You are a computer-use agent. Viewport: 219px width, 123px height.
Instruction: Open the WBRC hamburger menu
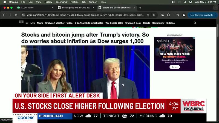point(27,23)
